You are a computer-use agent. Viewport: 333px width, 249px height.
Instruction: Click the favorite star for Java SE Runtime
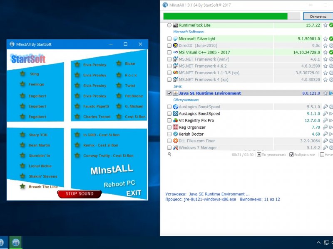[325, 93]
